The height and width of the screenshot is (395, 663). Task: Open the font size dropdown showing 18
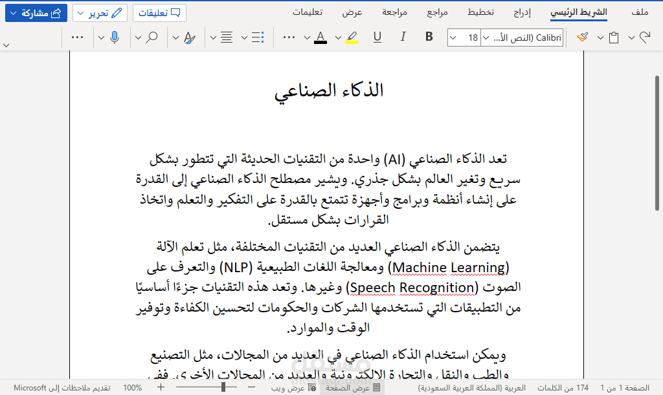click(464, 37)
